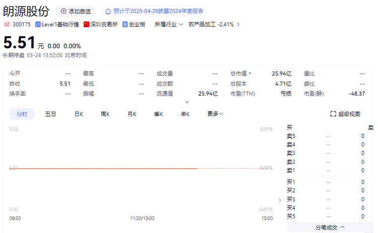Click the 长期停盘 status text
This screenshot has height=233, width=378.
pos(14,55)
